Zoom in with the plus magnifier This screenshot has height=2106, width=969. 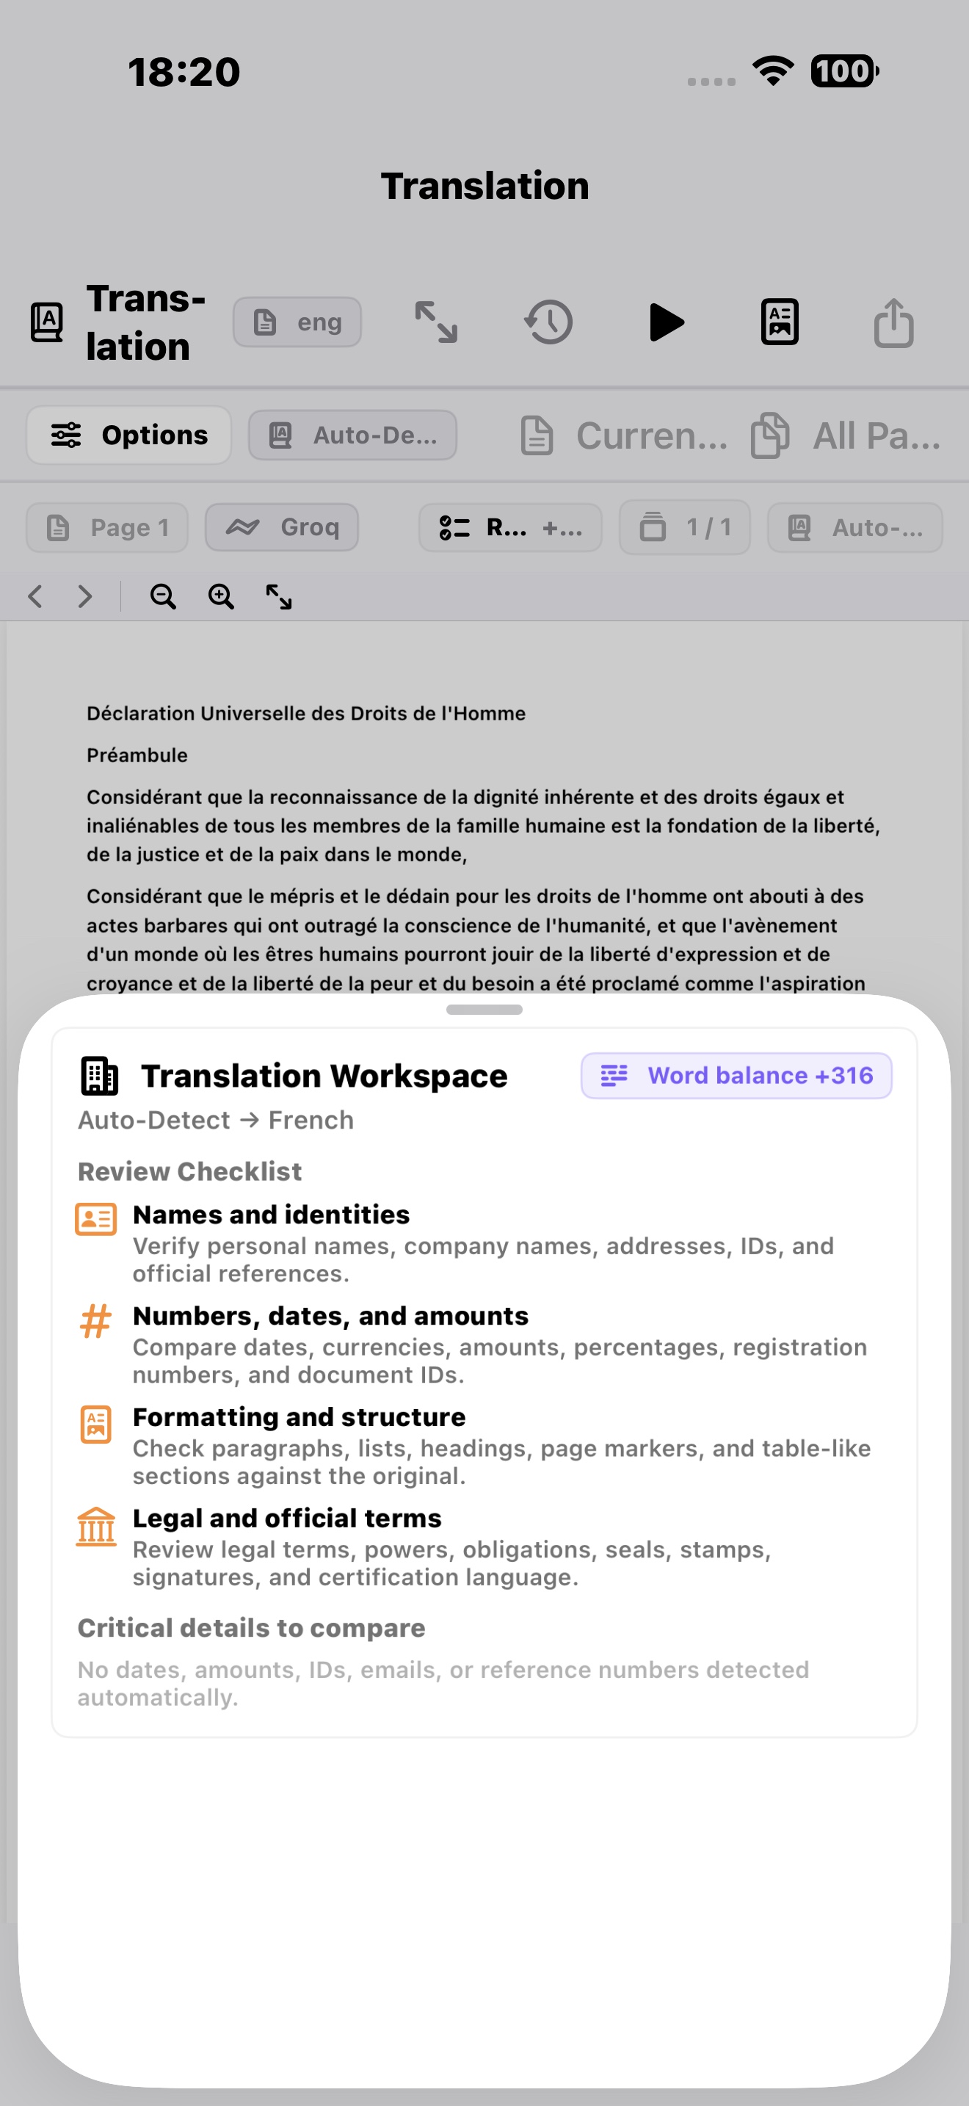222,596
